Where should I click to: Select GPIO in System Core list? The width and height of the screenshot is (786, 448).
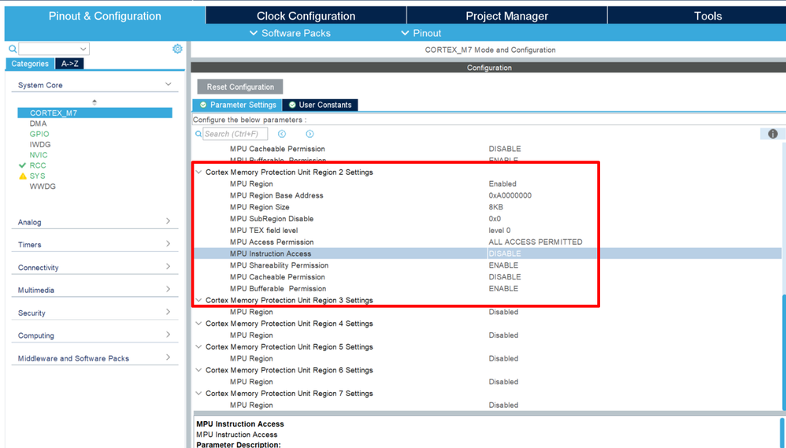click(39, 134)
